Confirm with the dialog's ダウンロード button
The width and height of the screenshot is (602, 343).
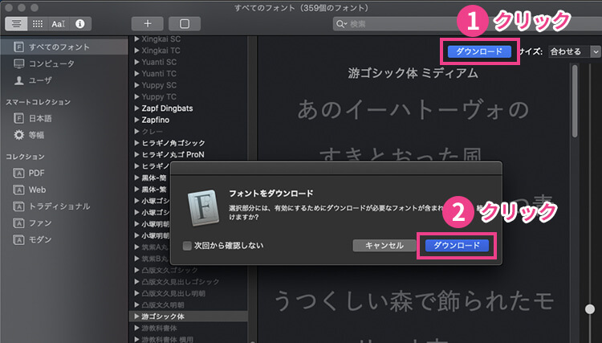pyautogui.click(x=456, y=245)
